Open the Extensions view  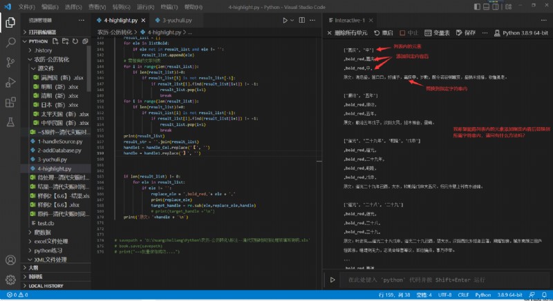pyautogui.click(x=10, y=102)
